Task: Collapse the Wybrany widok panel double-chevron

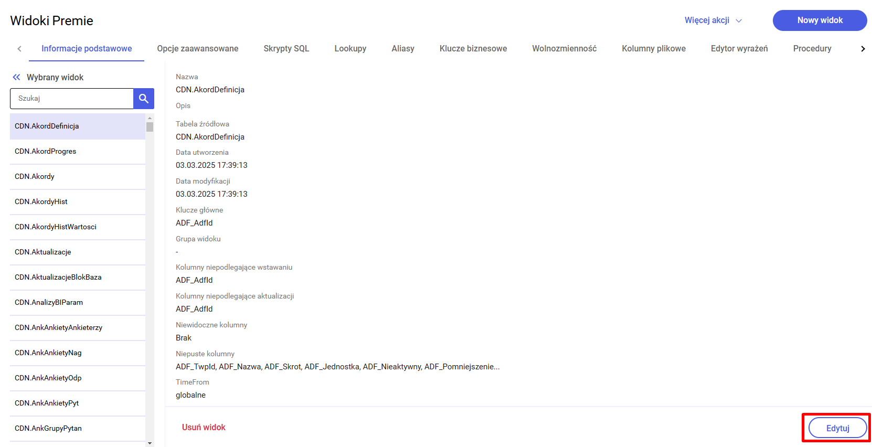Action: (16, 77)
